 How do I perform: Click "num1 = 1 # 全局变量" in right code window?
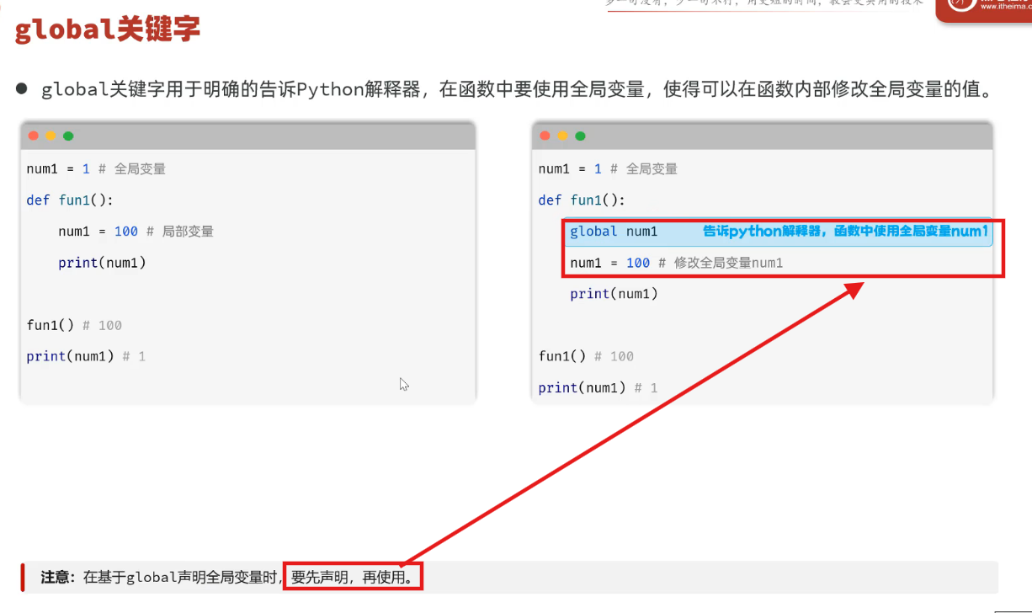point(608,168)
